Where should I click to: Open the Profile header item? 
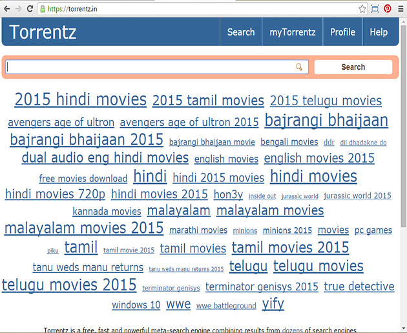(x=342, y=32)
